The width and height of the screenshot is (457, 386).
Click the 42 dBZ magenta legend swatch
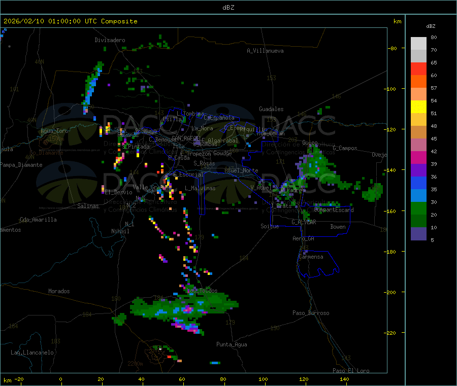[418, 157]
